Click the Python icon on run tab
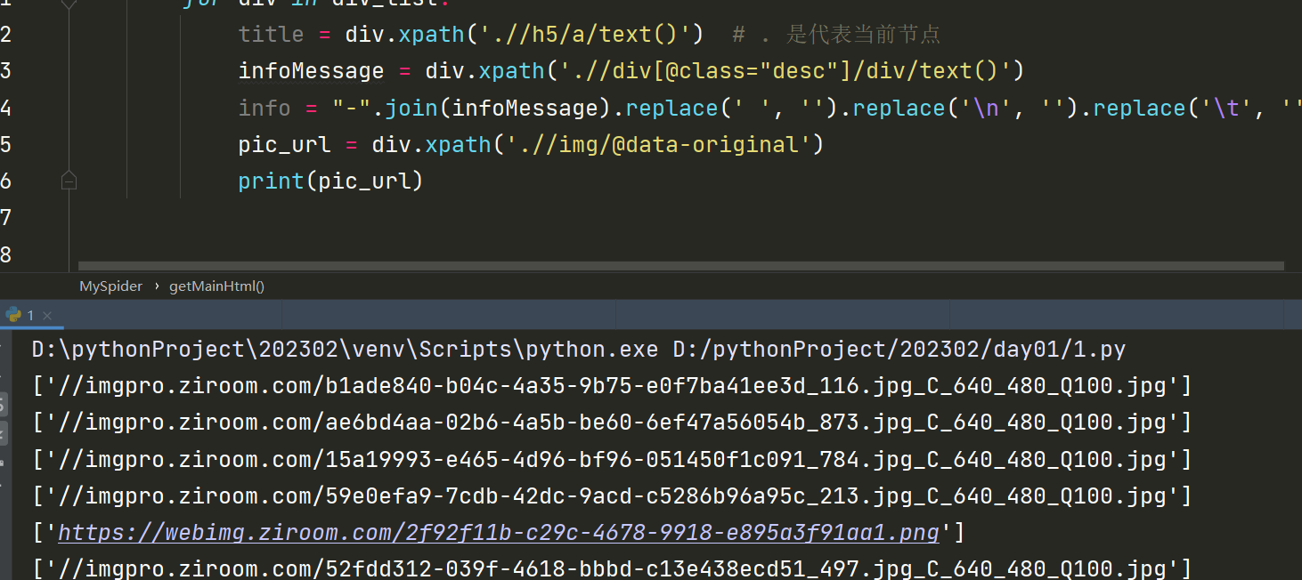Screen dimensions: 1302x580 (x=13, y=315)
